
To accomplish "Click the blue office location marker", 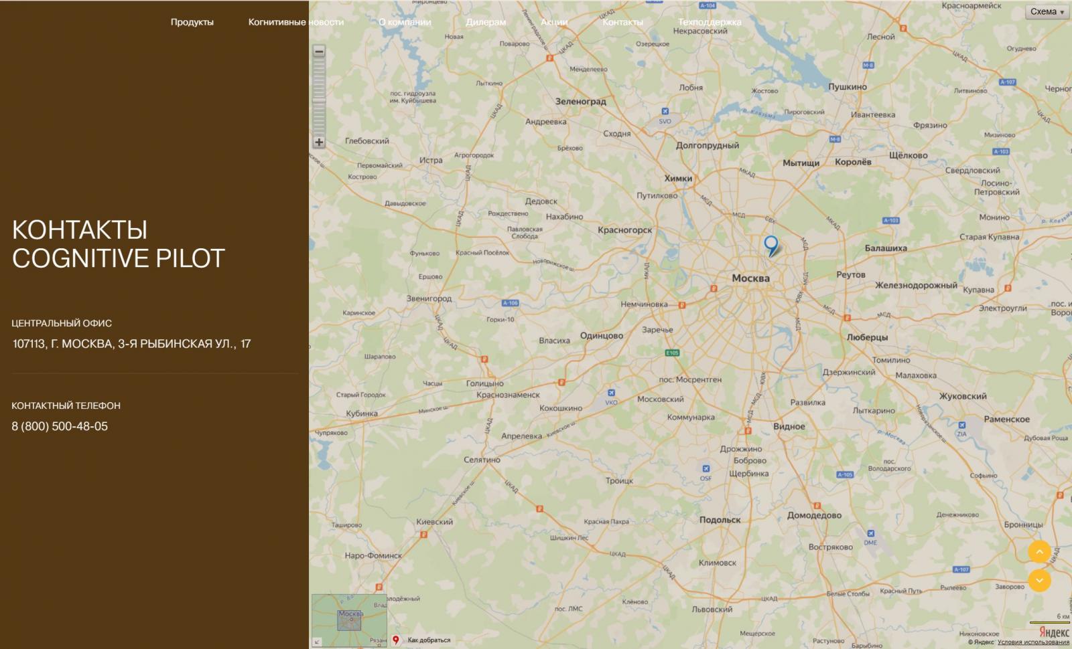I will click(x=772, y=246).
